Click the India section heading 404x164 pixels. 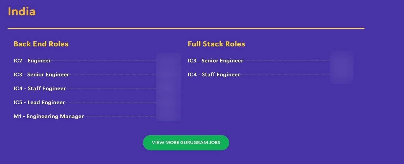pos(21,12)
